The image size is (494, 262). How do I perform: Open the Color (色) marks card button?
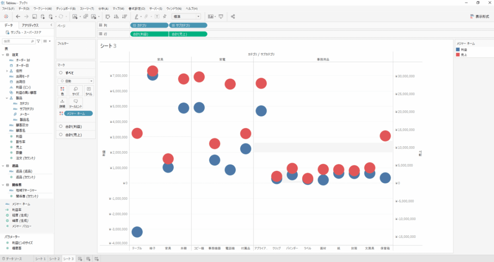click(x=62, y=91)
